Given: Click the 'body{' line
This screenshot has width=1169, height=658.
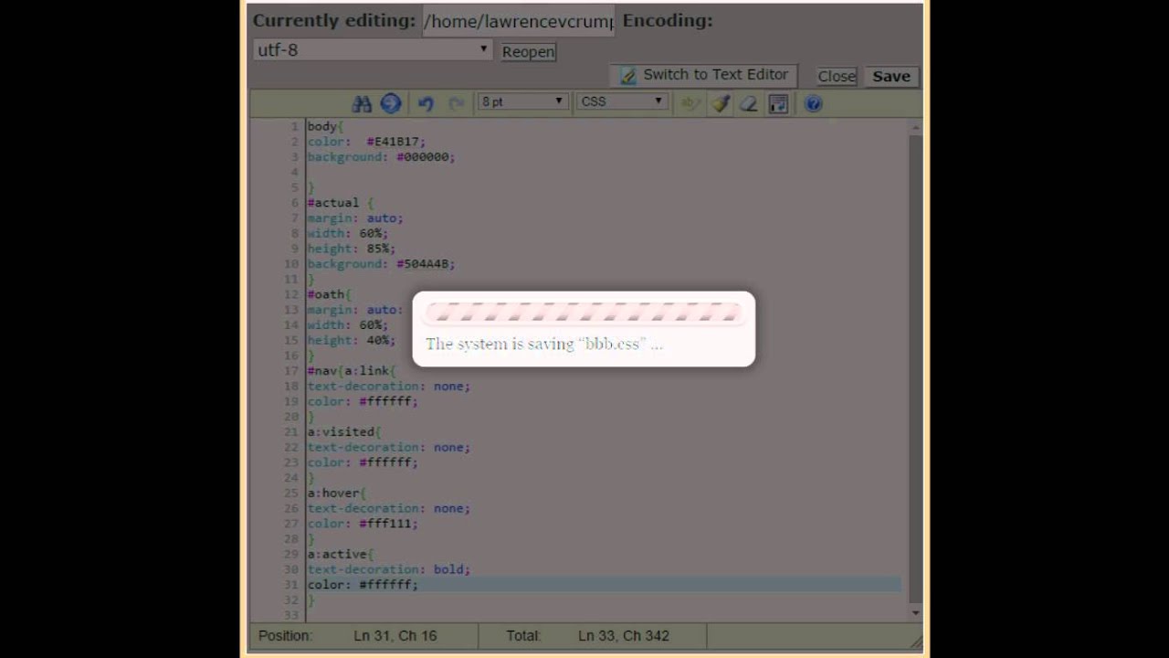Looking at the screenshot, I should [325, 126].
